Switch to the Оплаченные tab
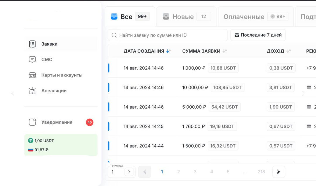The width and height of the screenshot is (316, 186). 256,16
